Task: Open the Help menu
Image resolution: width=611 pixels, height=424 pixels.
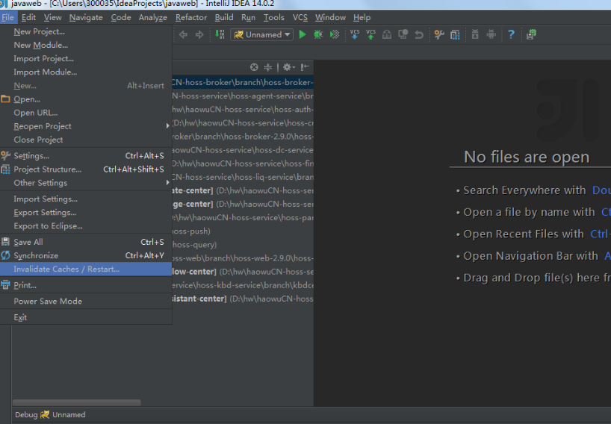Action: 362,17
